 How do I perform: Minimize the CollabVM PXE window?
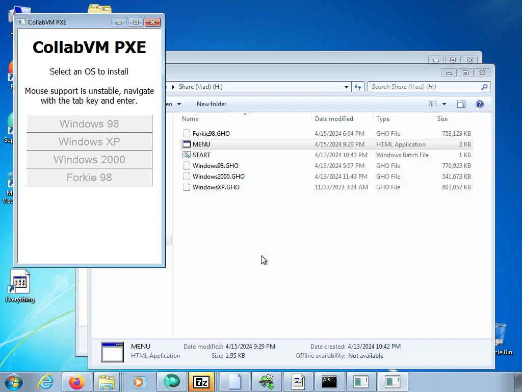click(x=119, y=22)
